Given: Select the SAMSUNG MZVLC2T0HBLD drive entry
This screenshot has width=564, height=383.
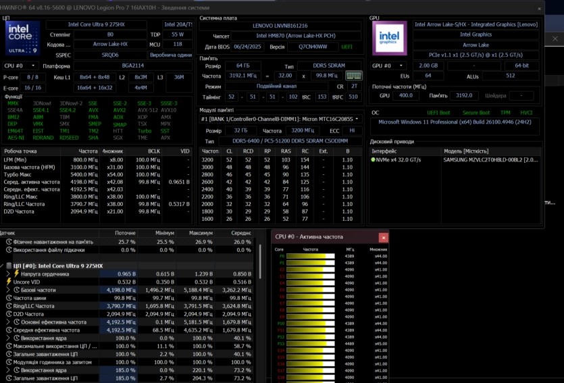Looking at the screenshot, I should (490, 160).
